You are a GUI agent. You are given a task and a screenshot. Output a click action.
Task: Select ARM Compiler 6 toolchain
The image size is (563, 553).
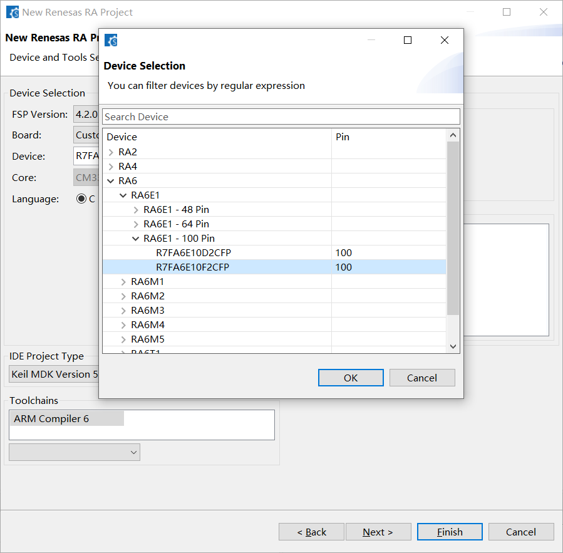pos(67,419)
